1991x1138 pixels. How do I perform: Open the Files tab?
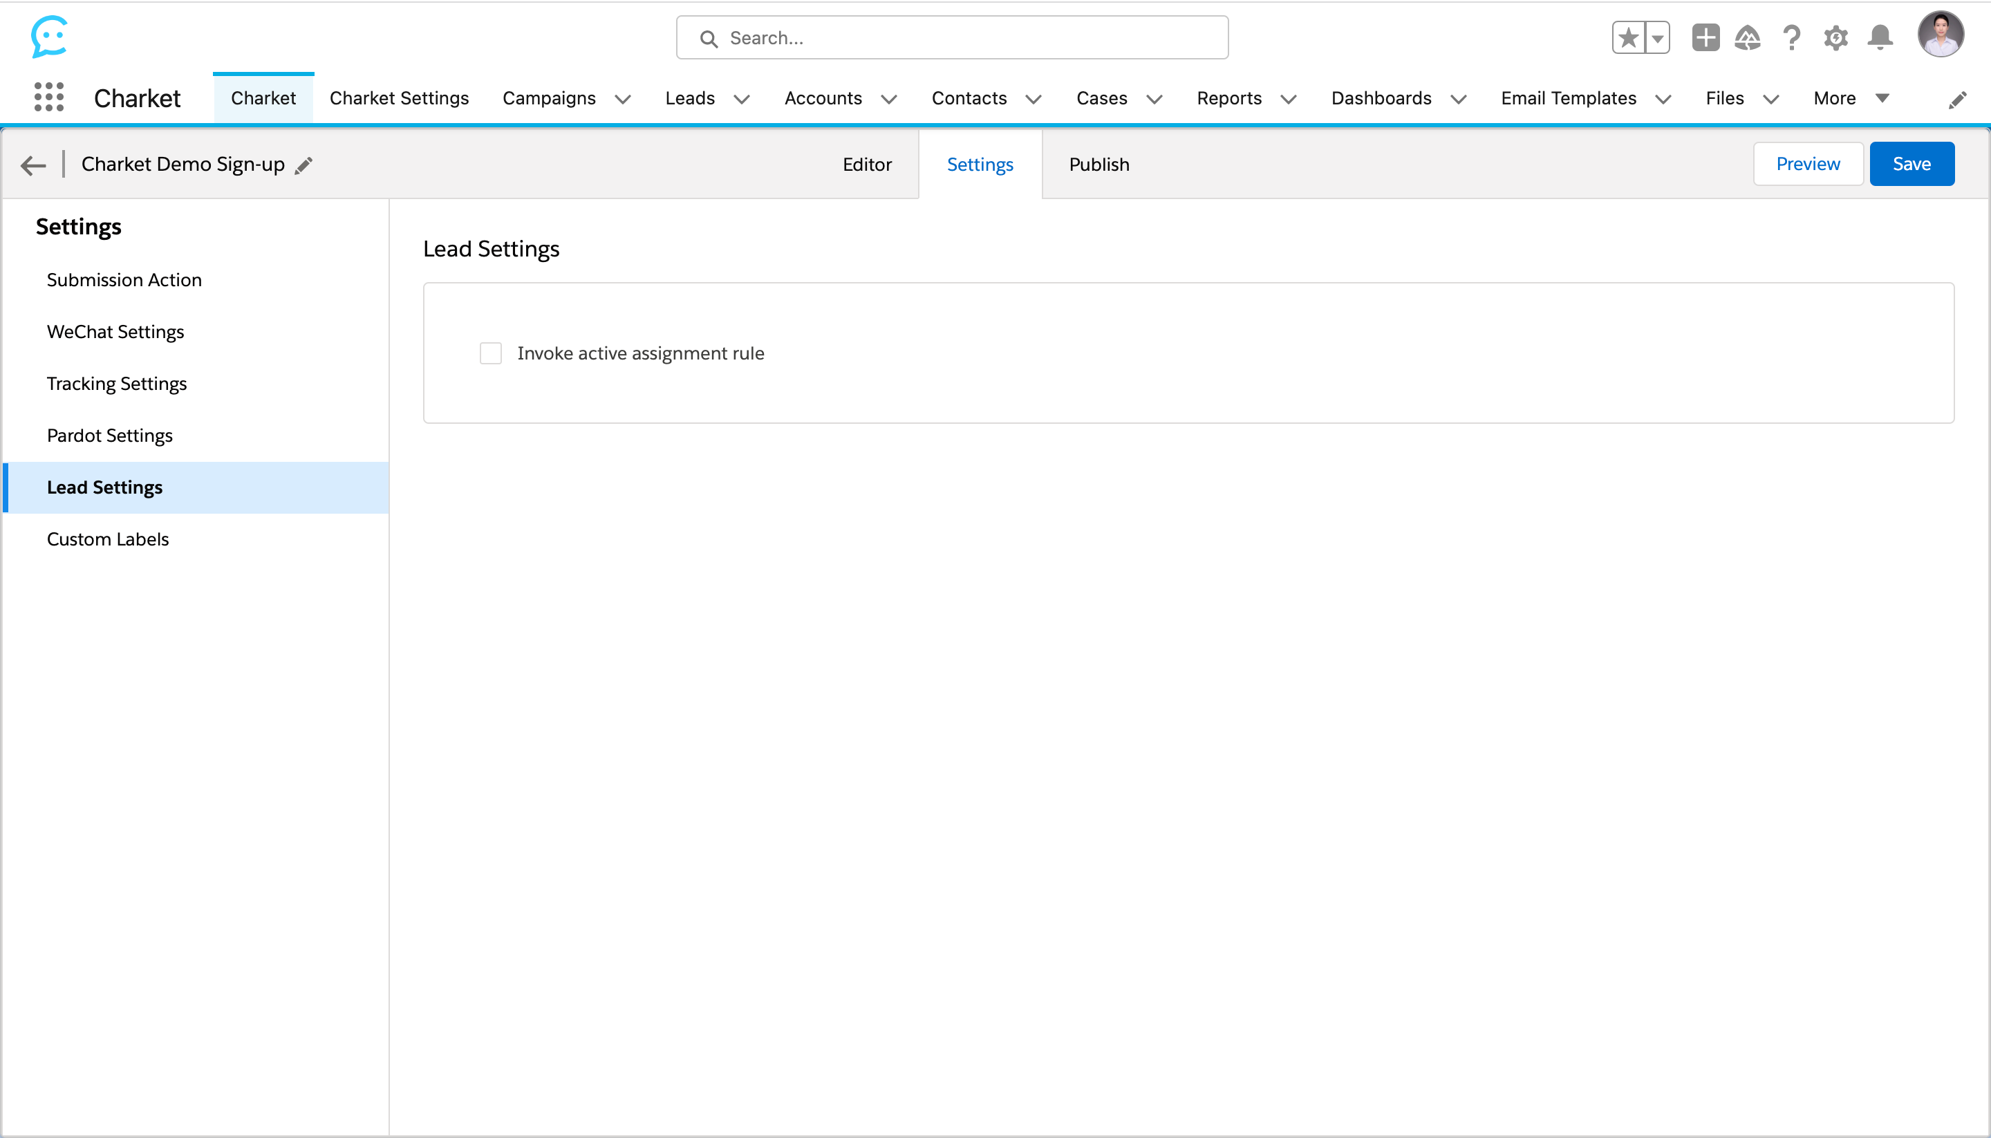point(1725,97)
